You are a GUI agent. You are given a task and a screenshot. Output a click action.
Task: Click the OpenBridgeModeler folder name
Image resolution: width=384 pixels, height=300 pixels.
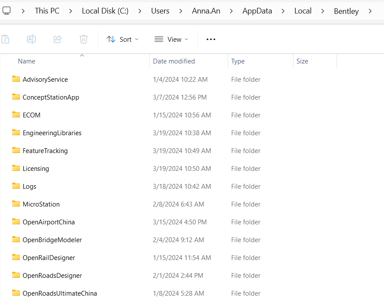coord(52,240)
